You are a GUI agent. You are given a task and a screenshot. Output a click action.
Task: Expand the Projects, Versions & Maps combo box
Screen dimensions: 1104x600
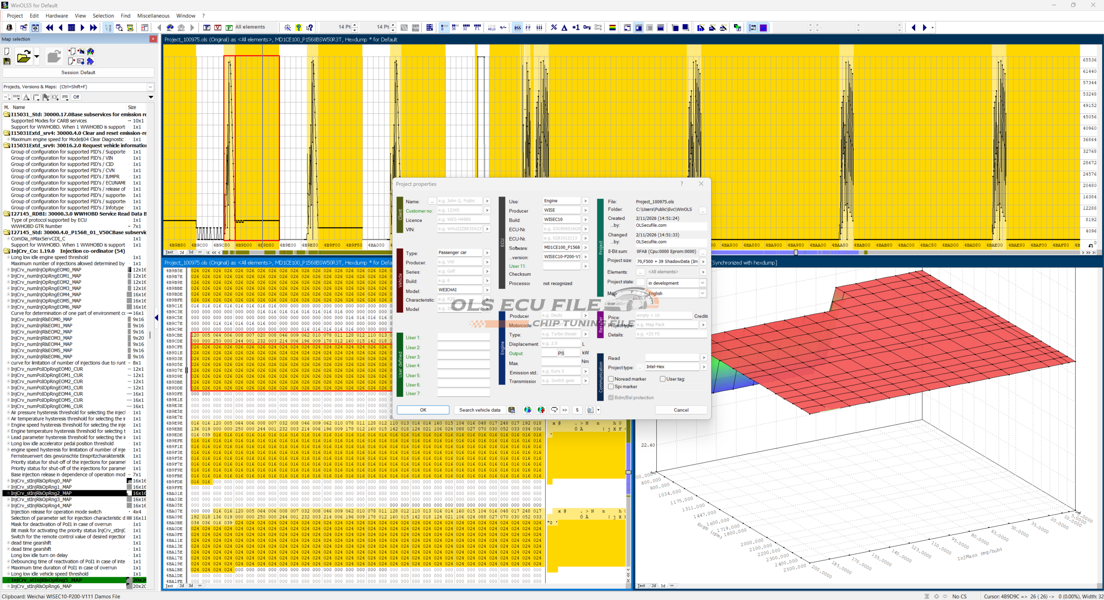150,87
